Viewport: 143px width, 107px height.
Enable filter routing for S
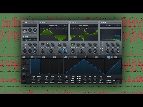point(101,51)
